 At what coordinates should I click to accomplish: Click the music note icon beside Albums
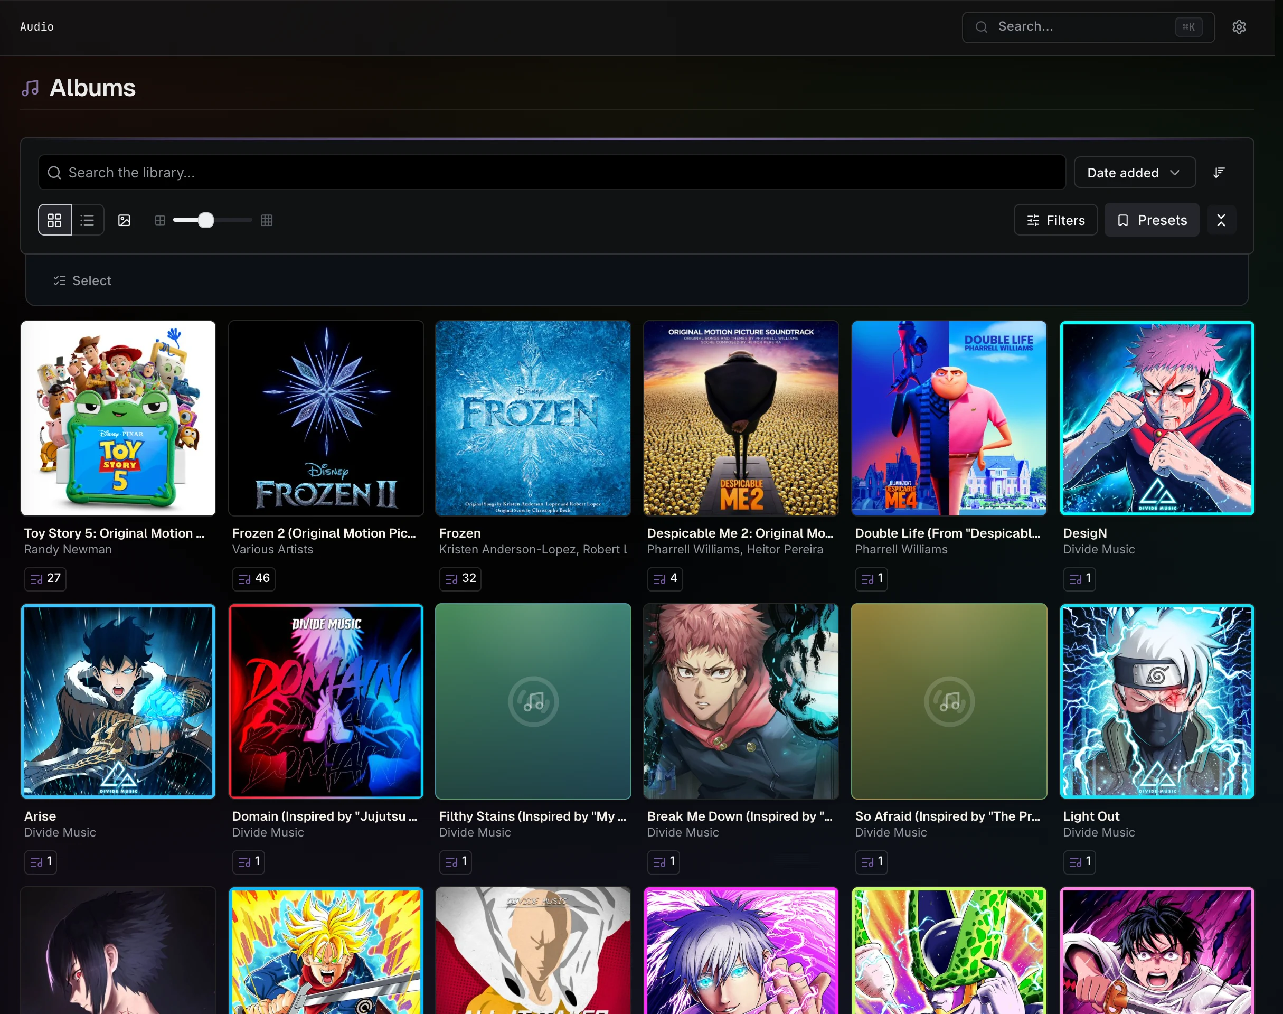coord(30,88)
